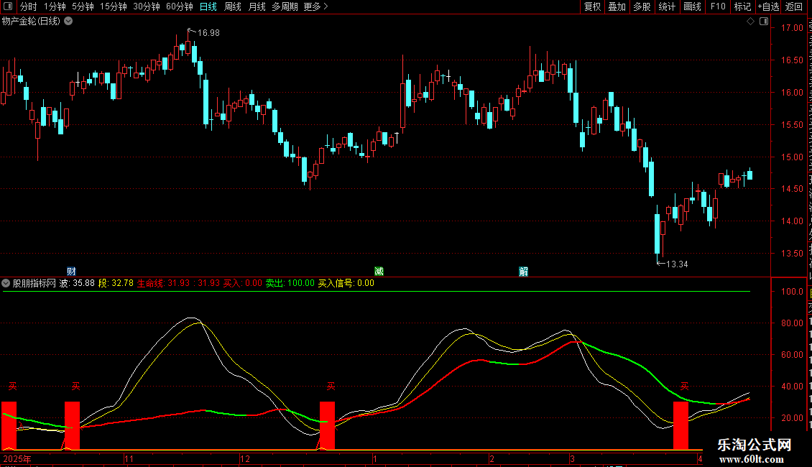Click the 买入信号: 0.00 value
812x467 pixels.
click(x=346, y=283)
